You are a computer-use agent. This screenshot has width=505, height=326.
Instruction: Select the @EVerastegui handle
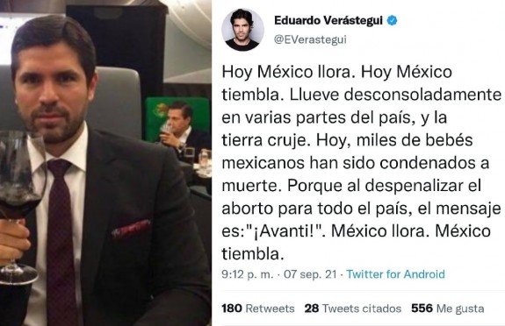click(310, 39)
